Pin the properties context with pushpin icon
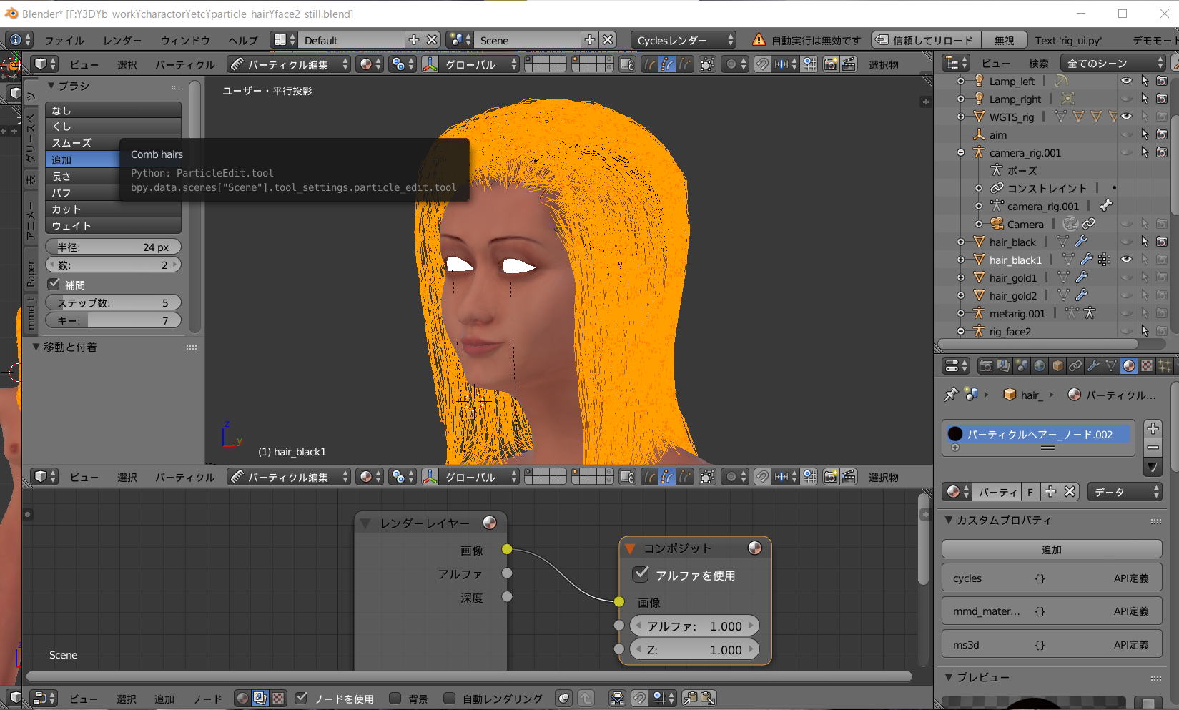The width and height of the screenshot is (1179, 710). click(951, 395)
